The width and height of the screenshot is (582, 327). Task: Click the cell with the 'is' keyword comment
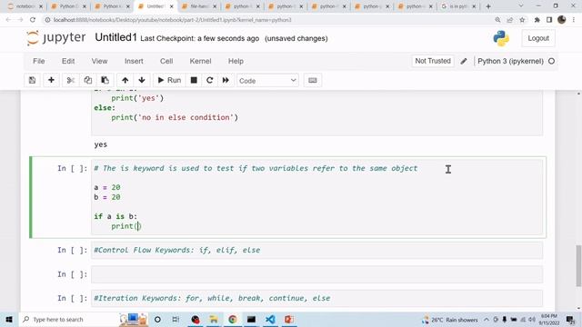[x=316, y=197]
